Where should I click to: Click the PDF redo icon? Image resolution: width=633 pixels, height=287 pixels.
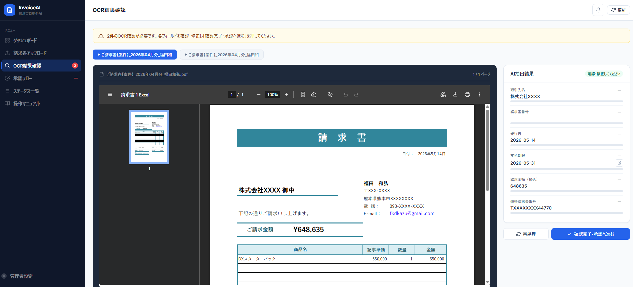point(356,94)
